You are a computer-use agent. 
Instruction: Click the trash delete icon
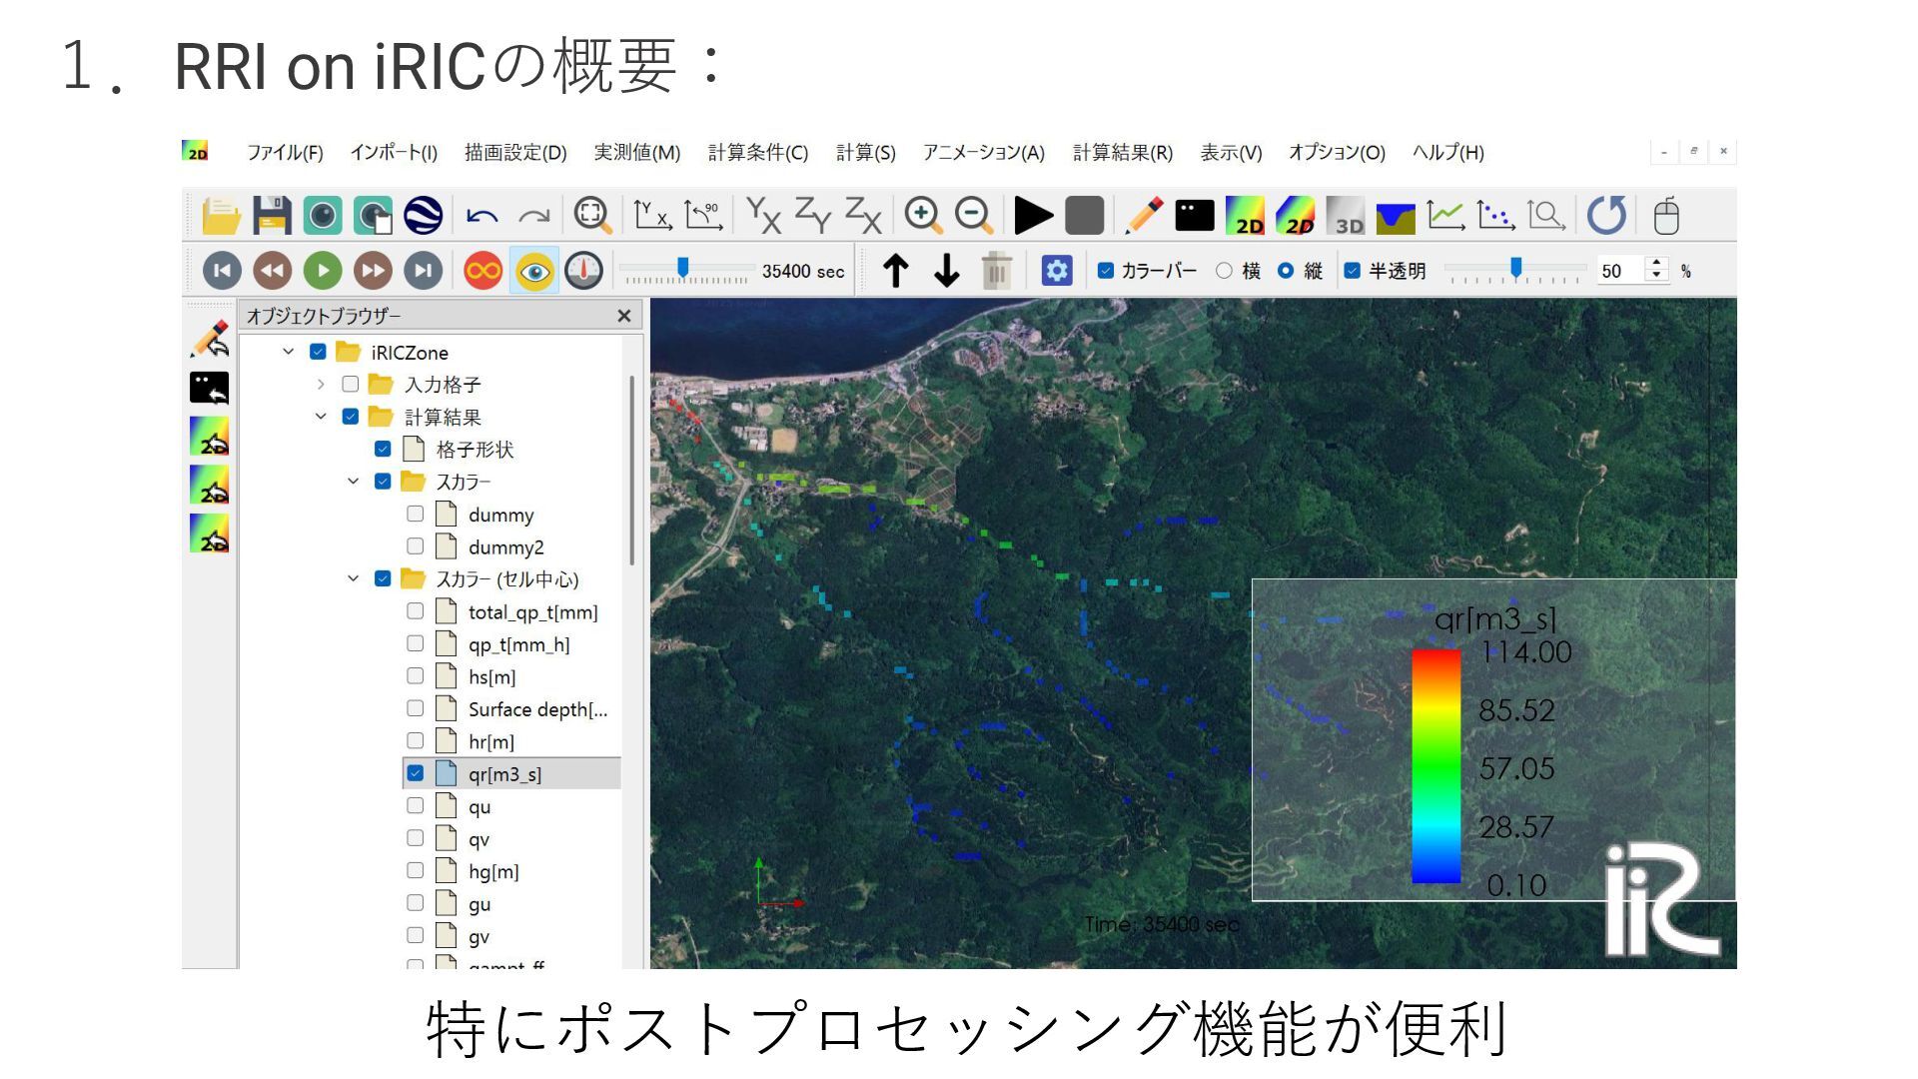[x=996, y=271]
